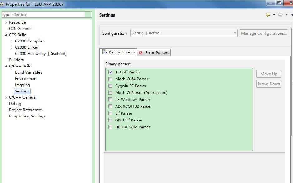Viewport: 293px width, 183px height.
Task: Select the C/C++ General tree label
Action: pyautogui.click(x=22, y=97)
